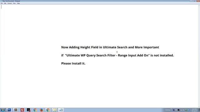Screen dimensions: 200x112
Task: Open the Help menu
Action: point(18,3)
